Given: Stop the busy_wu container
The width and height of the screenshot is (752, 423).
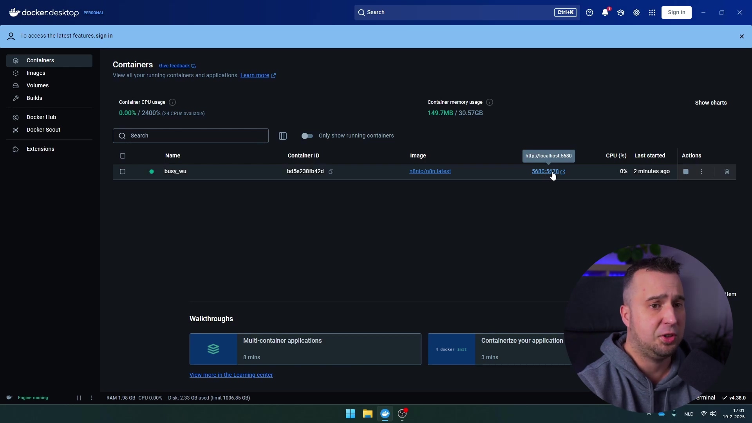Looking at the screenshot, I should 686,172.
